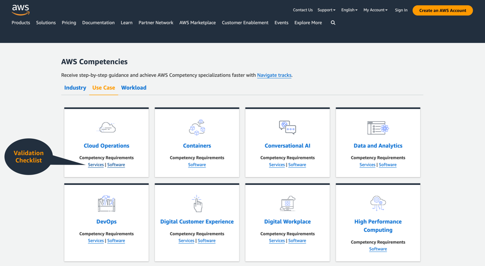485x266 pixels.
Task: Open the High Performance Computing title link
Action: [378, 226]
